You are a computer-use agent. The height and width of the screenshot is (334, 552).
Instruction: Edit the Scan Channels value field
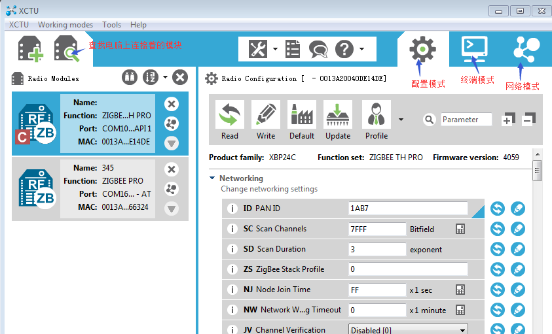[x=377, y=229]
